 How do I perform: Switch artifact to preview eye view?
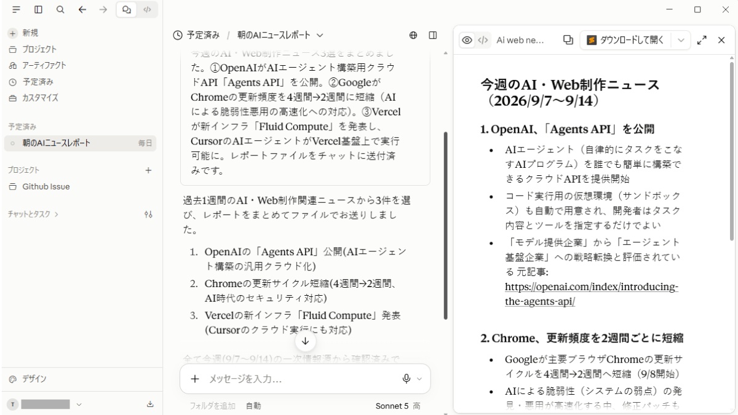click(467, 40)
